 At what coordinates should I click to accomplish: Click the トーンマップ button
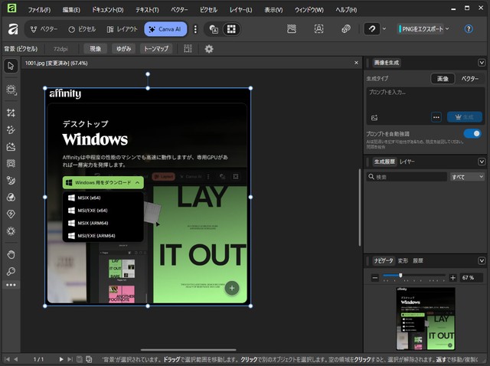pos(157,48)
